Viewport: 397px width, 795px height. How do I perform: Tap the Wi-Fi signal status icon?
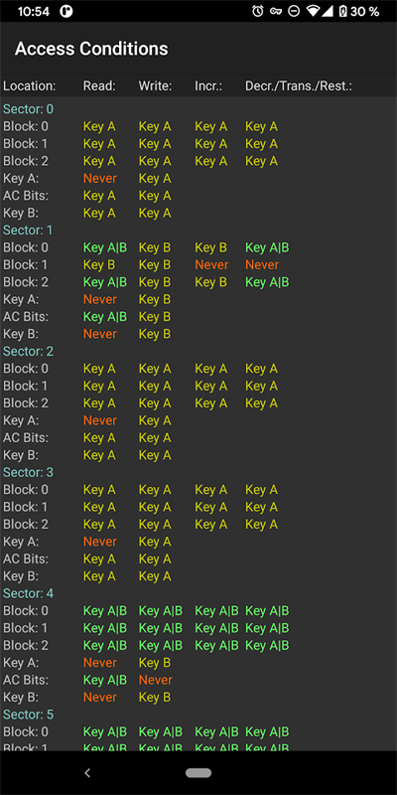[314, 11]
